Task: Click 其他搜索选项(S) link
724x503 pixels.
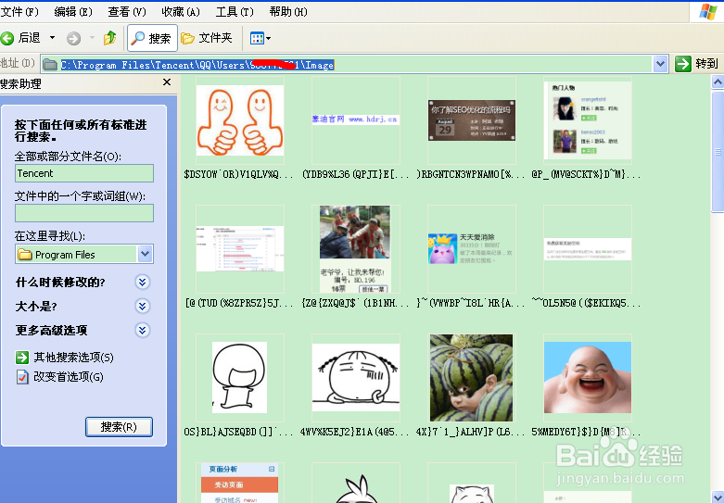Action: [73, 358]
